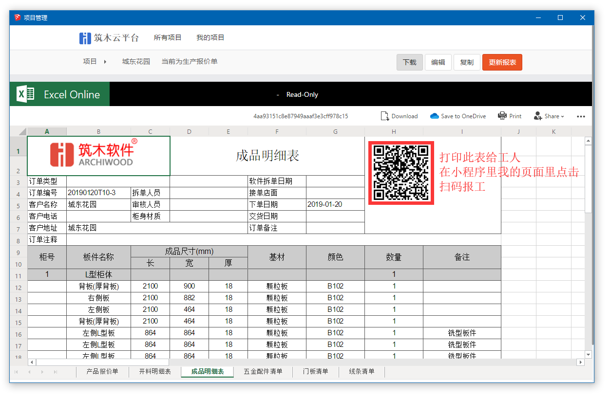Click the width cell 900
Image resolution: width=610 pixels, height=398 pixels.
(x=189, y=287)
